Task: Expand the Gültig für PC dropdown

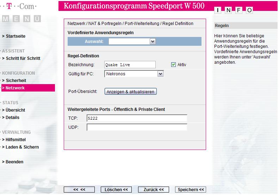Action: (x=134, y=74)
